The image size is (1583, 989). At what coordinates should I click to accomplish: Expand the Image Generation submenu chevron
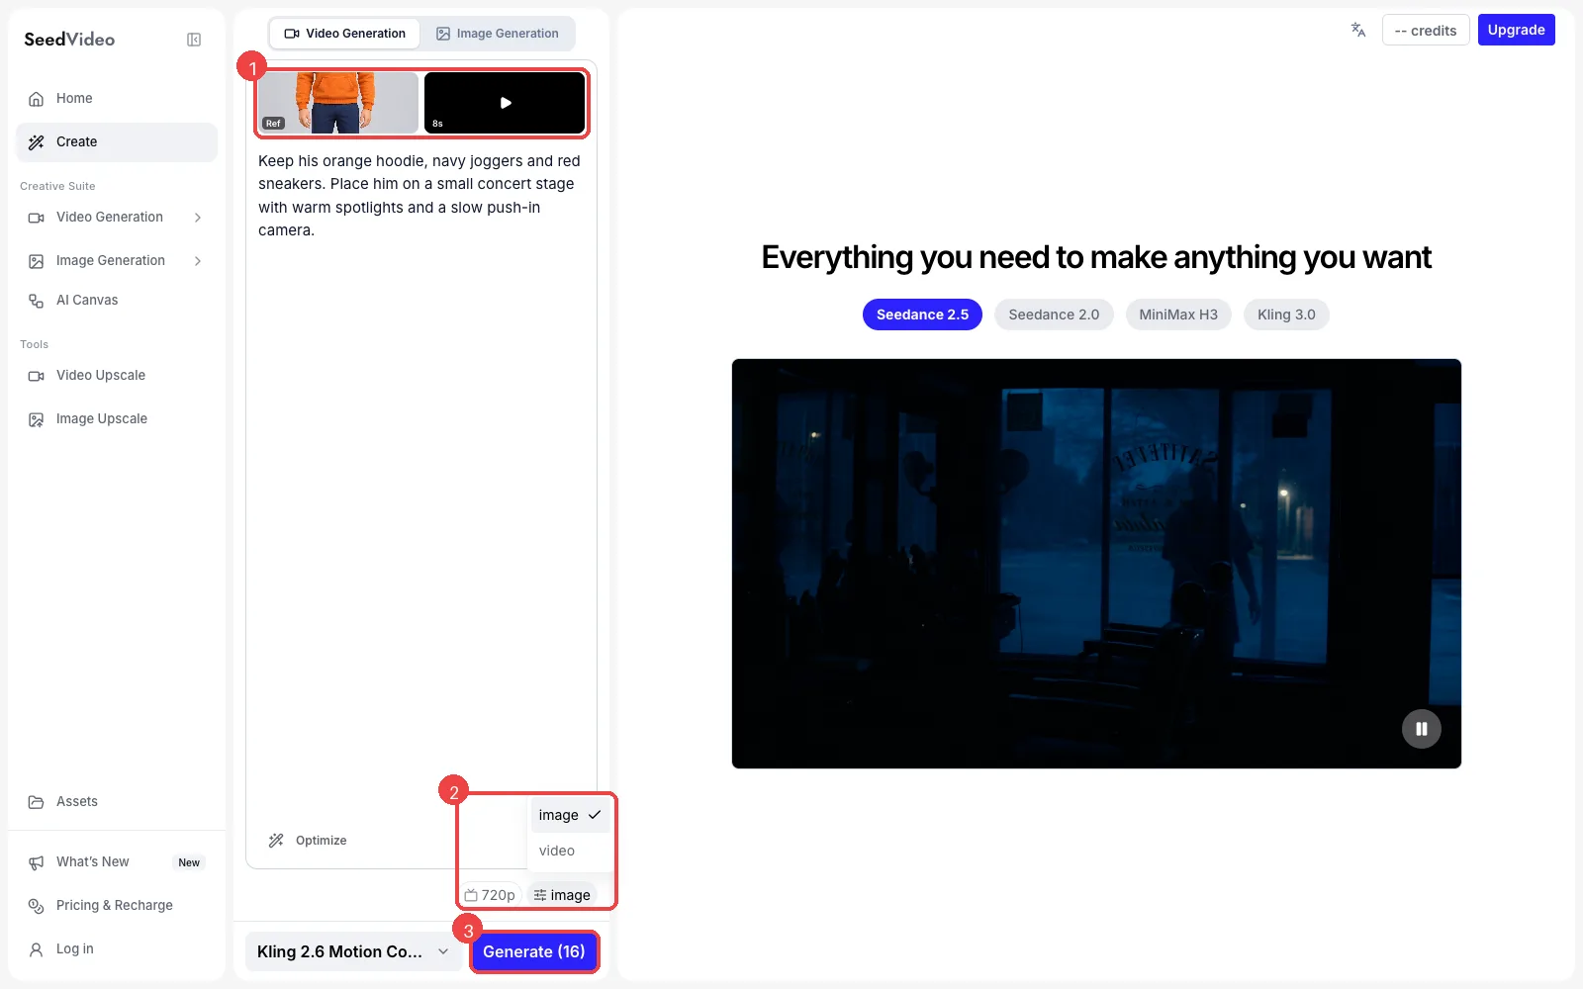point(198,261)
